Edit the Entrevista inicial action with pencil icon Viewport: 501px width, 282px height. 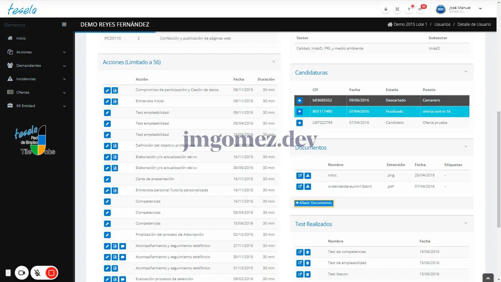tap(107, 101)
